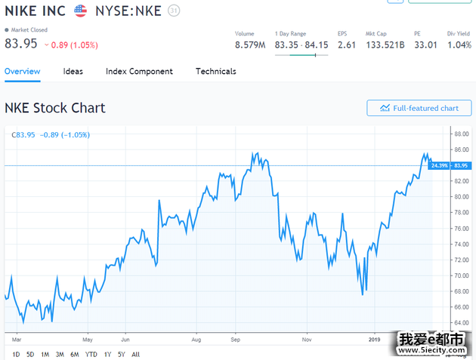The width and height of the screenshot is (476, 360).
Task: Choose the 1M chart range
Action: (45, 354)
